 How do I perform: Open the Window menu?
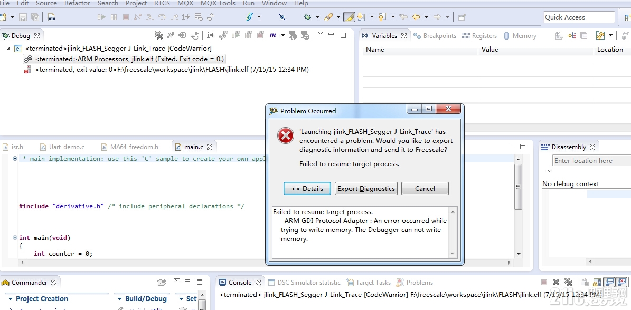[x=274, y=3]
